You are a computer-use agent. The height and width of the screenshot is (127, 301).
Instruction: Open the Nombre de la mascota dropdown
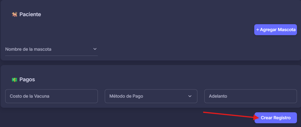click(51, 49)
